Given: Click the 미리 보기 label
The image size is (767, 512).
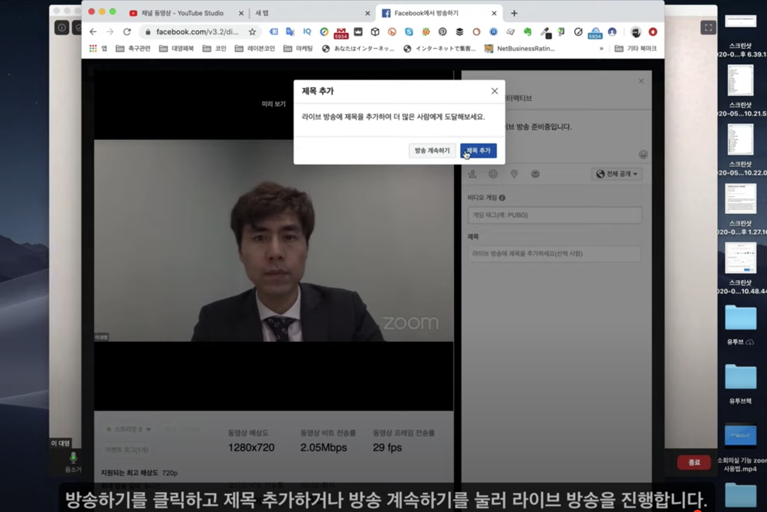Looking at the screenshot, I should (274, 104).
